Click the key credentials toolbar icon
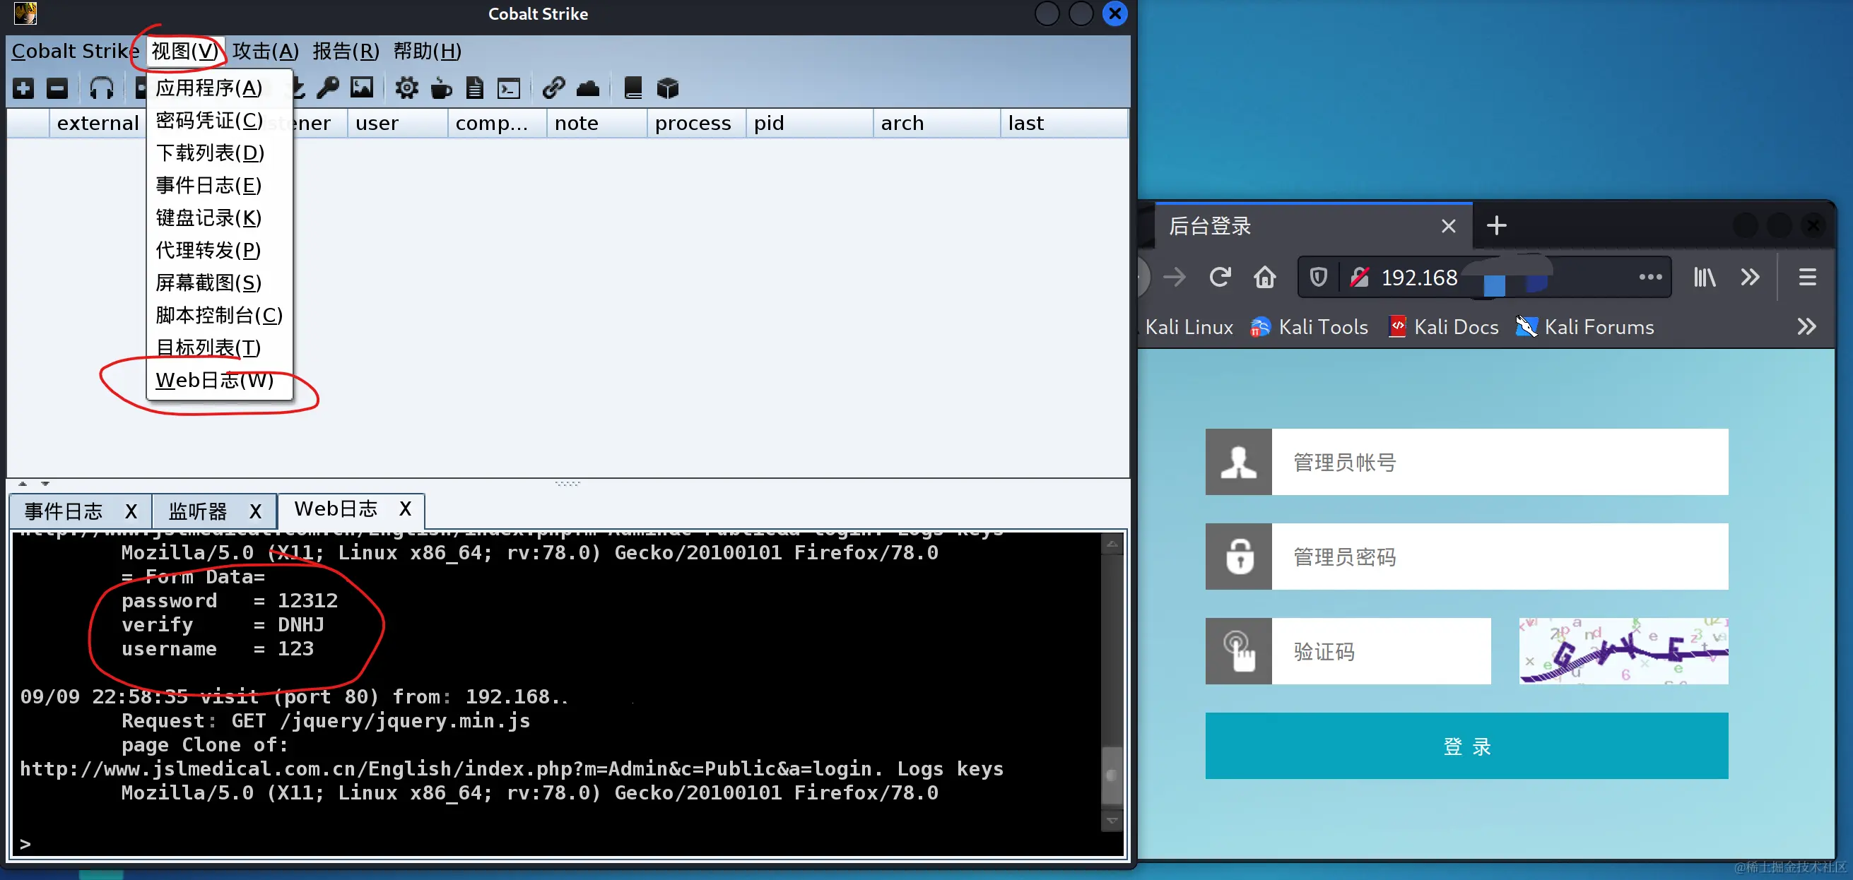Image resolution: width=1853 pixels, height=880 pixels. (x=328, y=88)
